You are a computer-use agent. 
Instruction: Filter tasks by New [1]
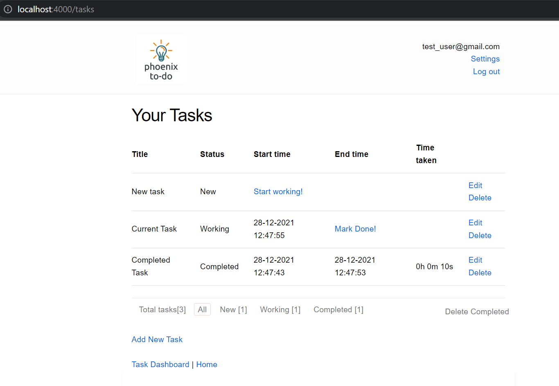[233, 309]
